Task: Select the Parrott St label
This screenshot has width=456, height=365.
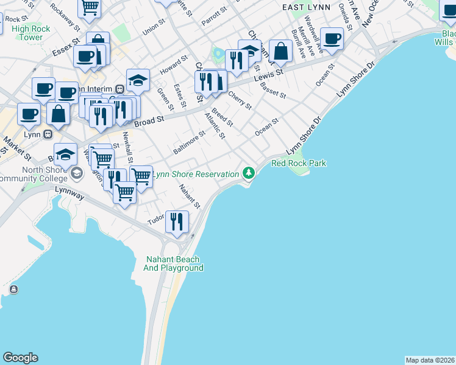Action: coord(215,16)
